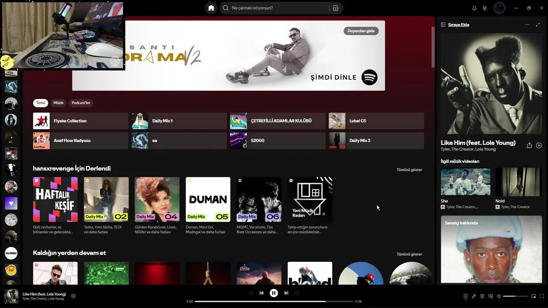Click the Sıraya Ekle panel title link
548x308 pixels.
(x=459, y=25)
